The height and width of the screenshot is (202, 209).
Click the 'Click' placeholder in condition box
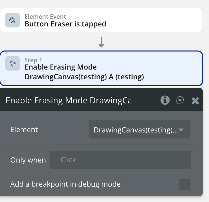click(68, 160)
